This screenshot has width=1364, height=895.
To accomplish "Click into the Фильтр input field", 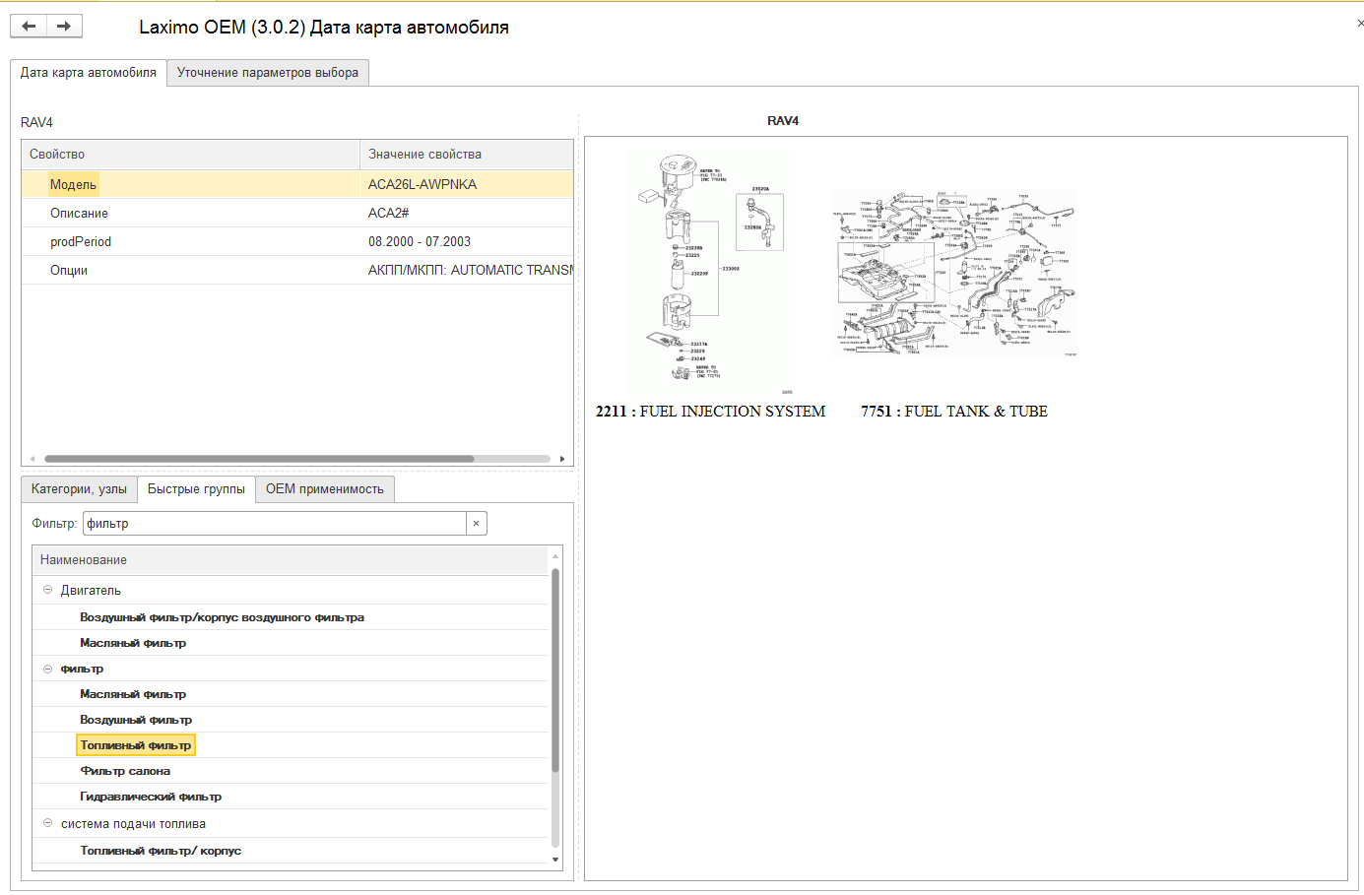I will tap(275, 524).
